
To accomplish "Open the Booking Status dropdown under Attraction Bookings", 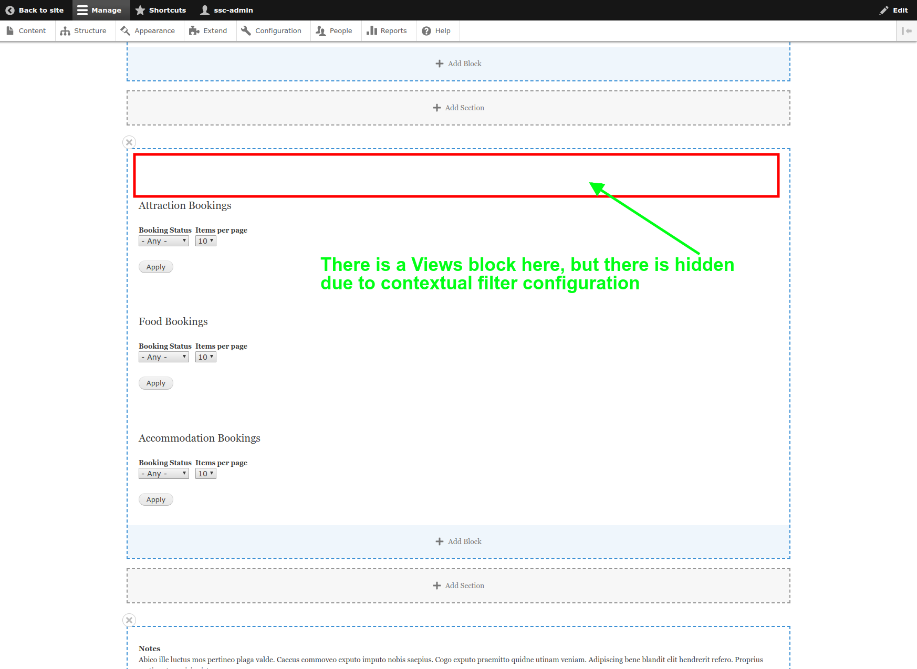I will pos(163,241).
